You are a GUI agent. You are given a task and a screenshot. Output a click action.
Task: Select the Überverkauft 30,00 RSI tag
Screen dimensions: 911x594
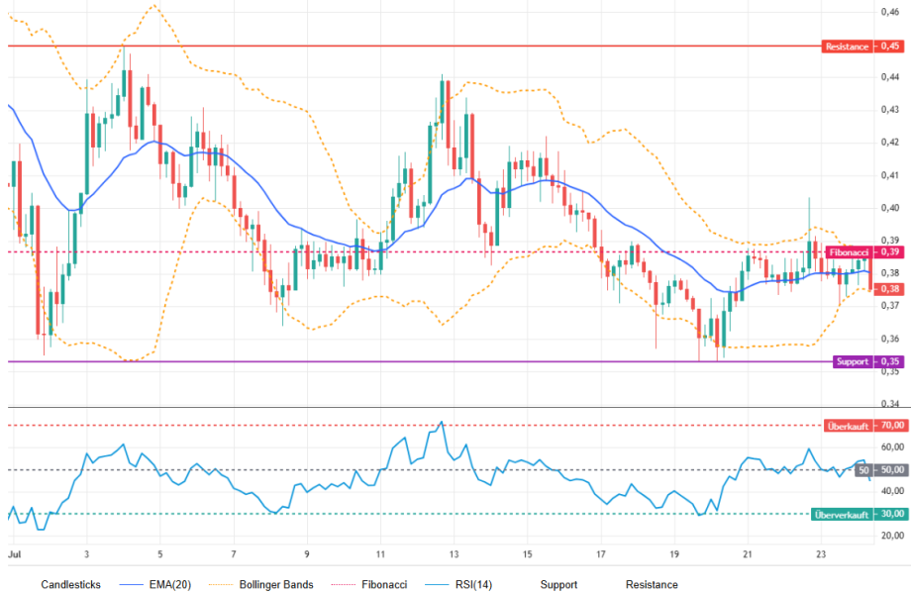tap(859, 514)
